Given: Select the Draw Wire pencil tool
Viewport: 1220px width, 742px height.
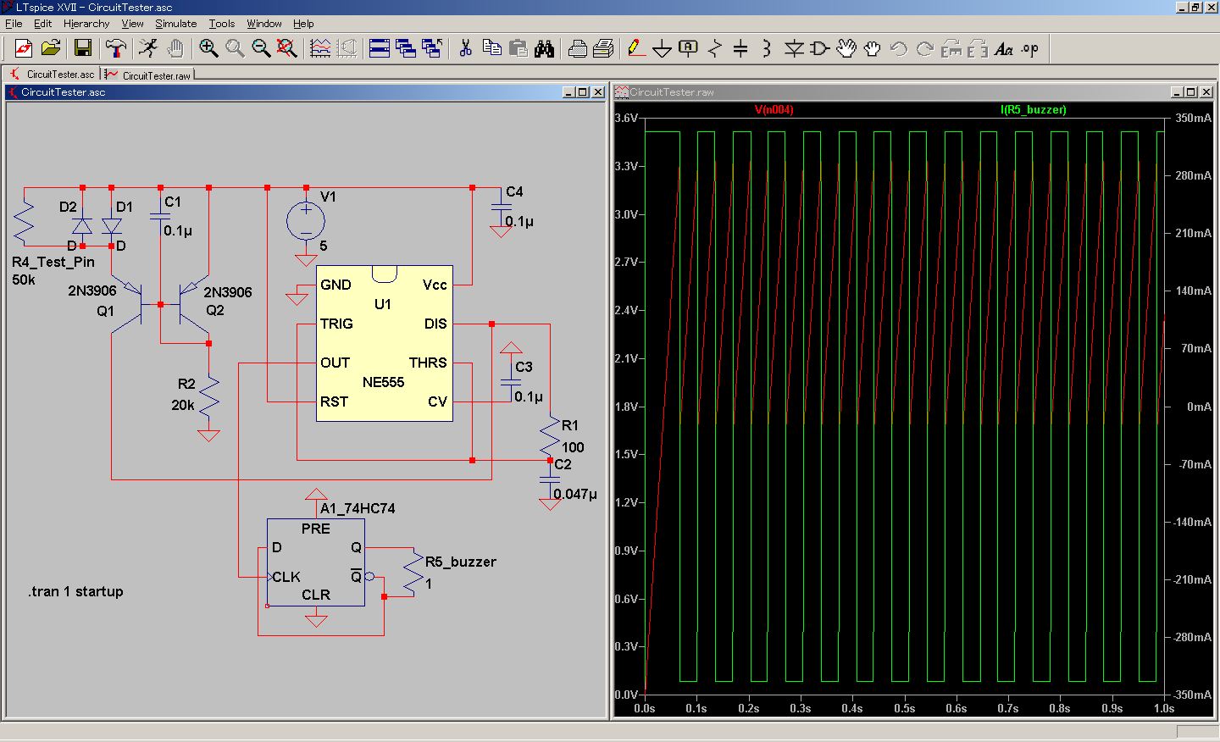Looking at the screenshot, I should (x=635, y=48).
